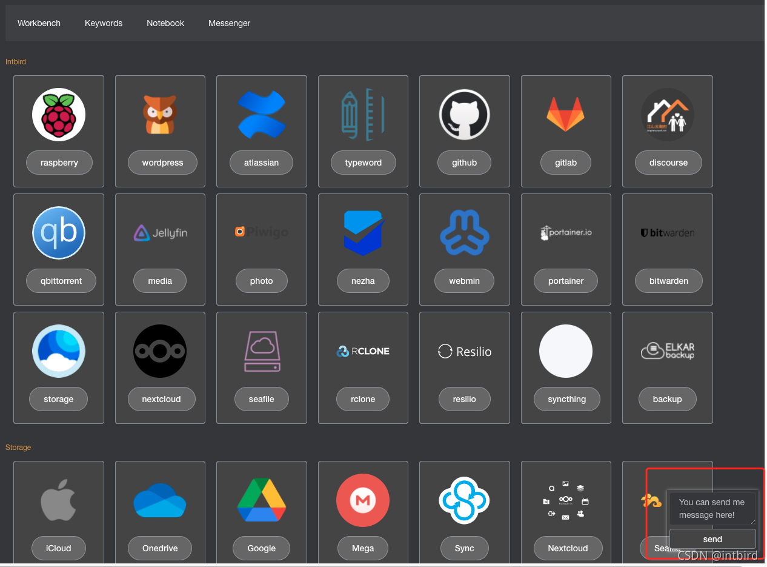Open the syncthing button
The image size is (767, 567).
pos(567,399)
